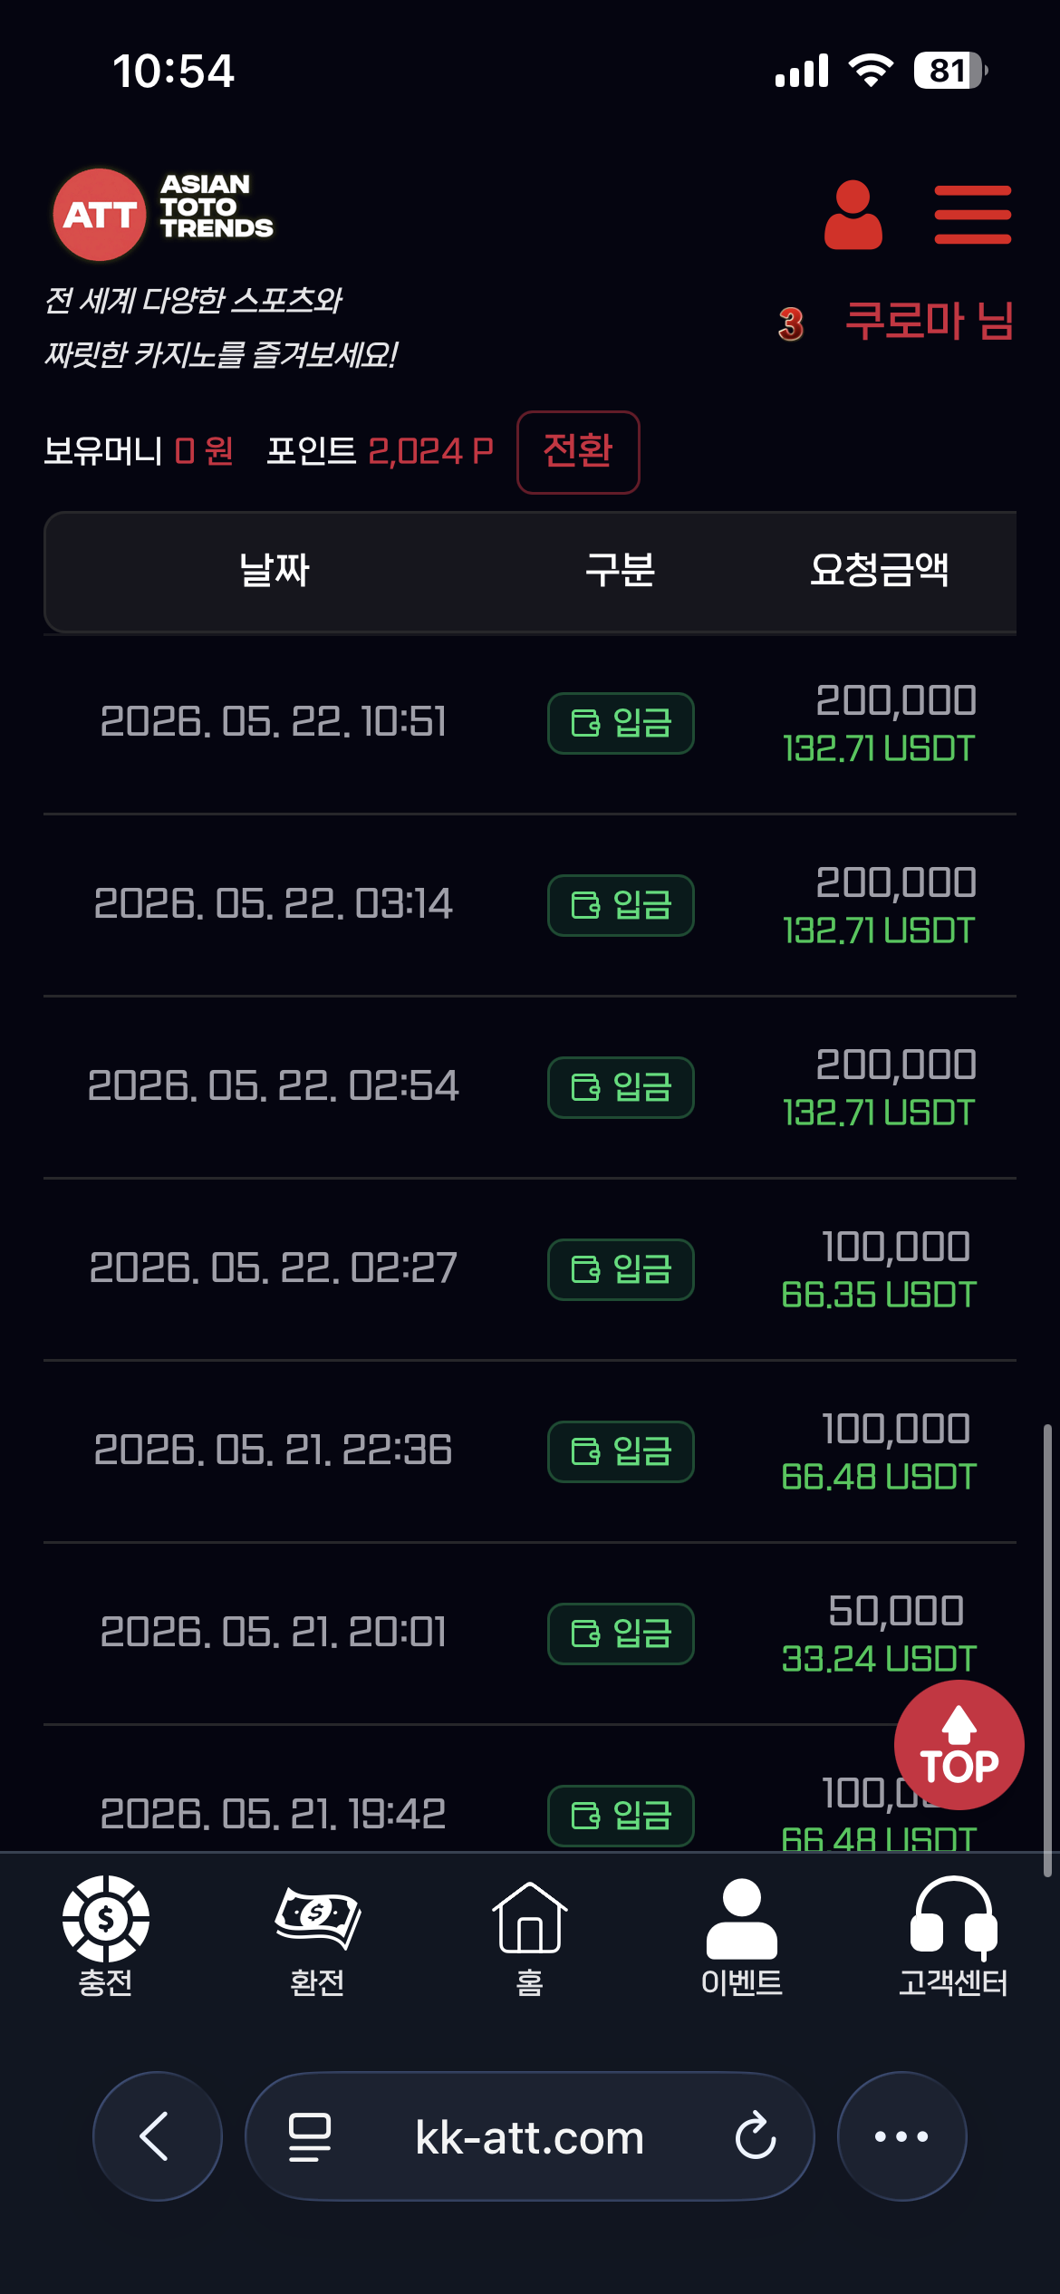Click the 전환 points convert button
Image resolution: width=1060 pixels, height=2294 pixels.
click(578, 451)
